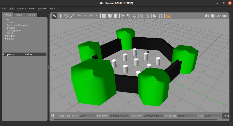The image size is (233, 126).
Task: Click the Reset time button
Action: pyautogui.click(x=226, y=116)
